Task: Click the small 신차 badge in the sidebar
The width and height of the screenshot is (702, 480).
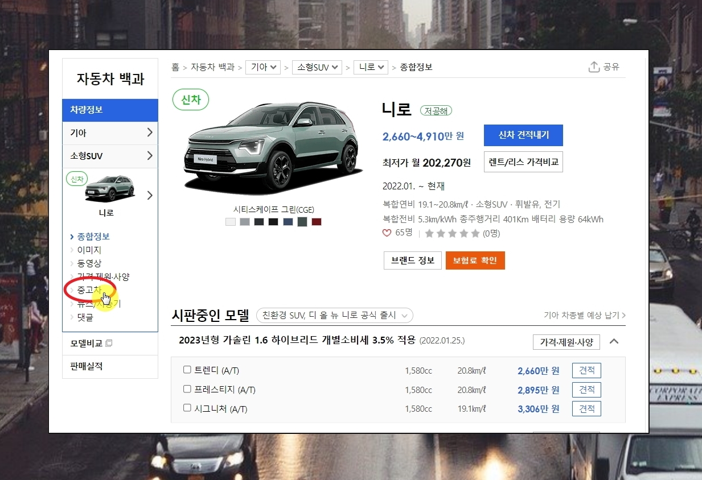Action: (77, 179)
